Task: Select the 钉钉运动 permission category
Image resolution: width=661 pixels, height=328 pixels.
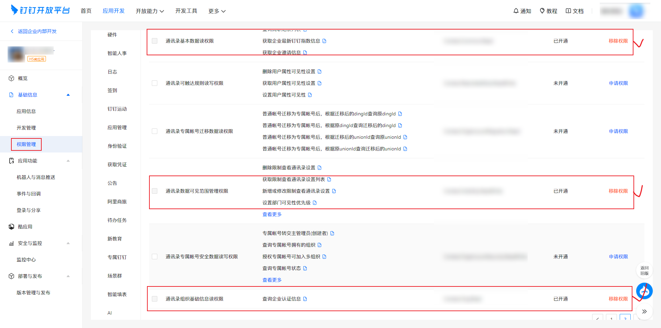Action: pyautogui.click(x=117, y=109)
